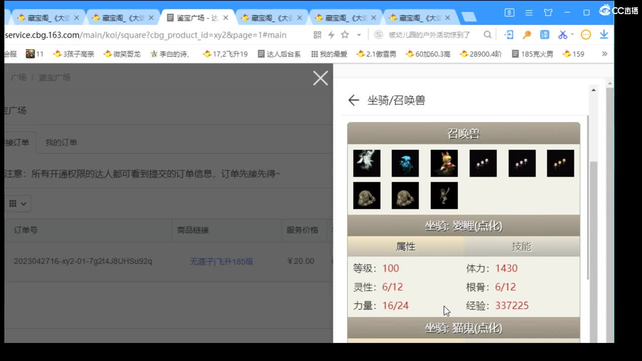Image resolution: width=642 pixels, height=361 pixels.
Task: Open bookmark 我的最爱
Action: tap(329, 54)
